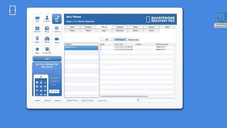
Task: Click the Address column header
Action: pyautogui.click(x=81, y=44)
